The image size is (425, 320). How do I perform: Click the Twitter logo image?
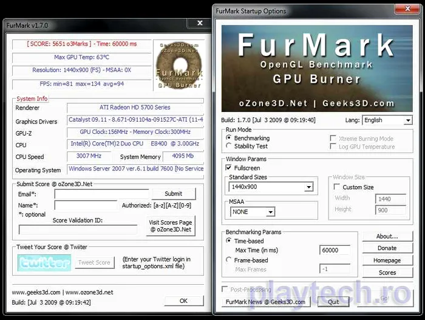(x=44, y=263)
